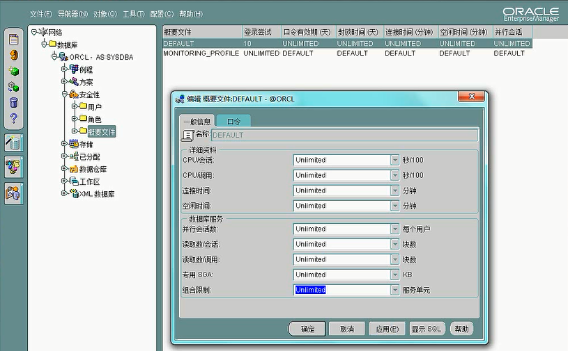Click the 取消 cancel button
Screen dimensions: 568x351
347,329
